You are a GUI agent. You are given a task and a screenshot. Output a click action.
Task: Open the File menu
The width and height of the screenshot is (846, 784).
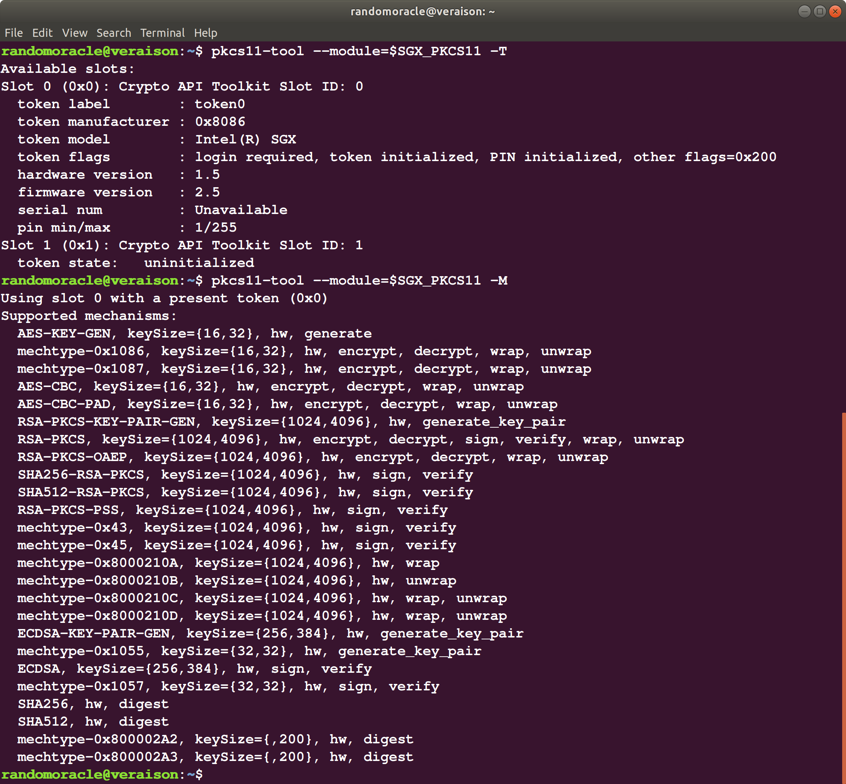pos(13,33)
